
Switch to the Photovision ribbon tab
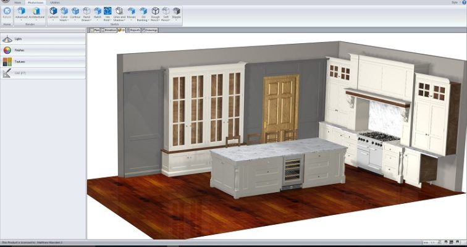(x=35, y=2)
